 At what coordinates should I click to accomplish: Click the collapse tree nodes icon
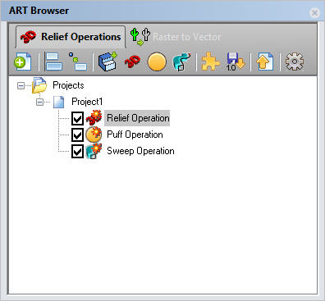pyautogui.click(x=77, y=62)
